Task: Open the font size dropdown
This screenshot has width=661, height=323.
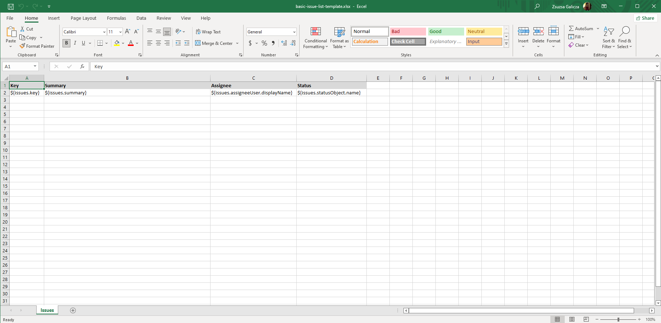Action: point(120,32)
